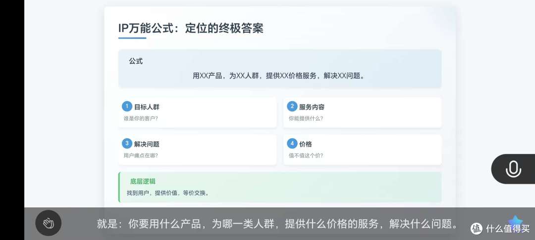Open the 服务内容 card

coord(362,113)
